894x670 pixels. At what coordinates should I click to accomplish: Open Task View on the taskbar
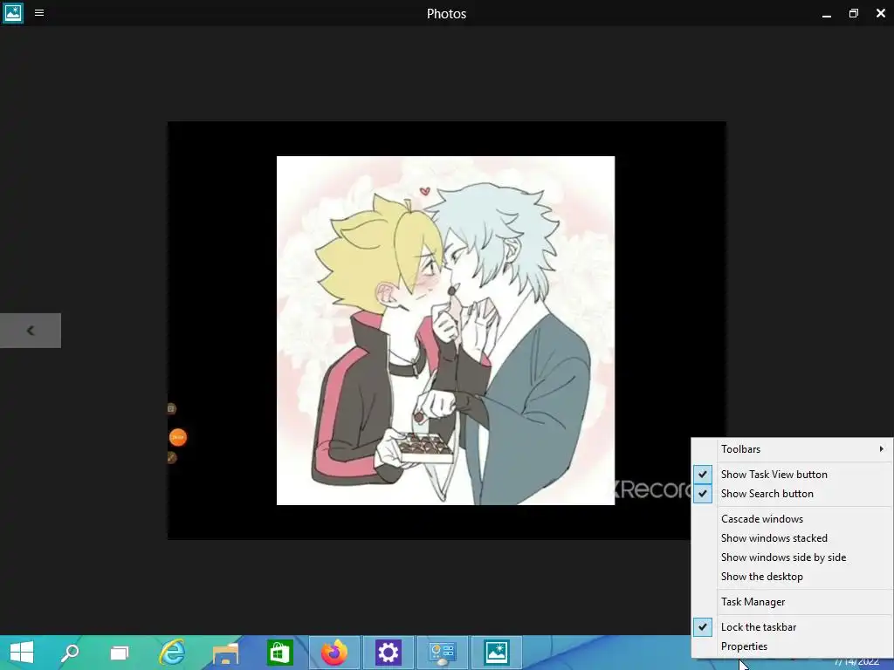click(x=120, y=653)
